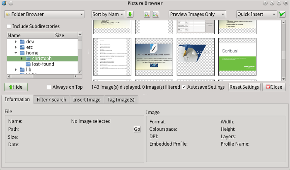Select the christoph folder row
This screenshot has width=290, height=170.
(x=42, y=58)
